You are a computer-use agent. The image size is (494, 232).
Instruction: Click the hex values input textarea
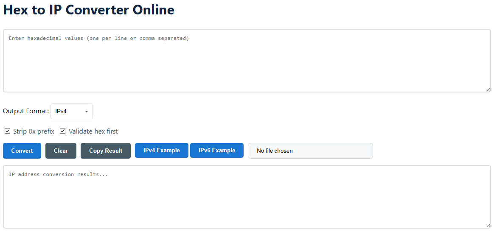(x=247, y=64)
